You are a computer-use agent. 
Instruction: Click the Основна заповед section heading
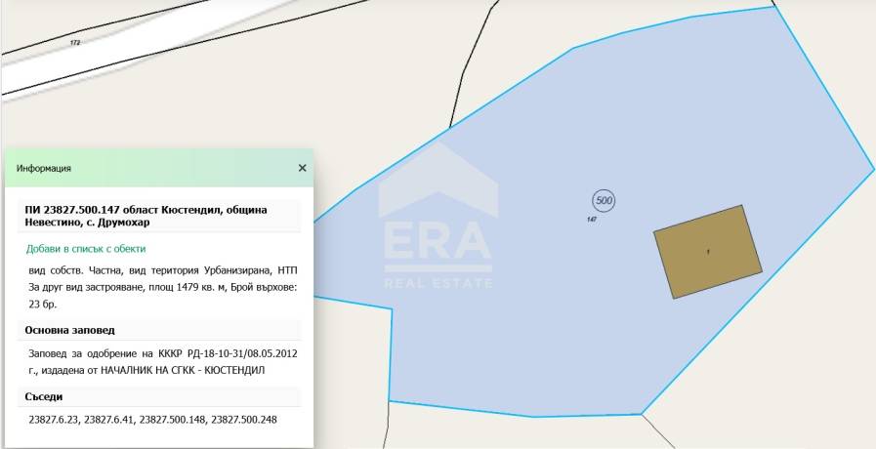click(x=70, y=330)
